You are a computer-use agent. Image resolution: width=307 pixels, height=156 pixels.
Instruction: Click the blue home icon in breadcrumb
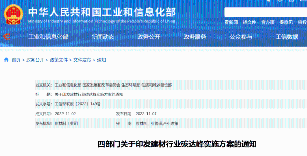(x=6, y=60)
